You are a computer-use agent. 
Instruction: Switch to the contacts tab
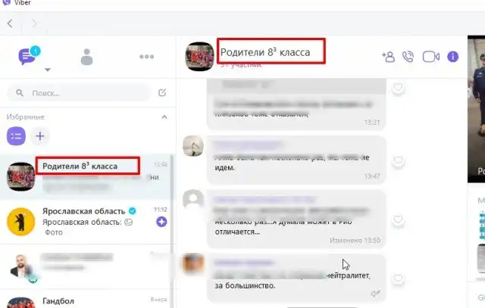(x=86, y=57)
